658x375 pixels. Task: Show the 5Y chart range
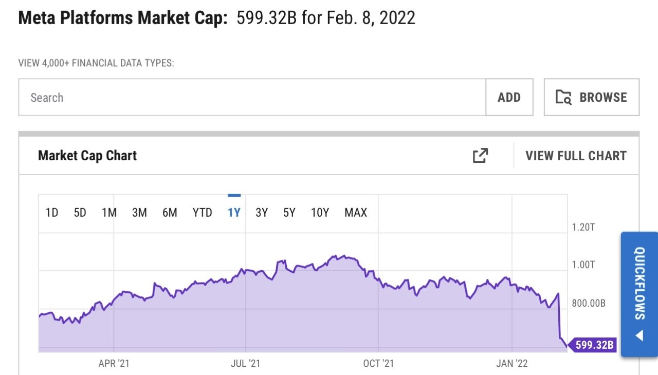(x=289, y=213)
